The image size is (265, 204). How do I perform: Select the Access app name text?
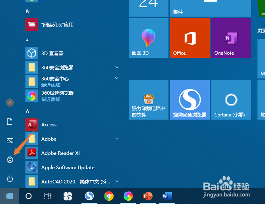point(49,125)
